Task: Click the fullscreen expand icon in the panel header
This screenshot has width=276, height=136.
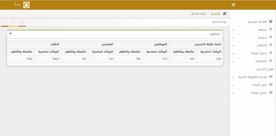Action: point(22,22)
